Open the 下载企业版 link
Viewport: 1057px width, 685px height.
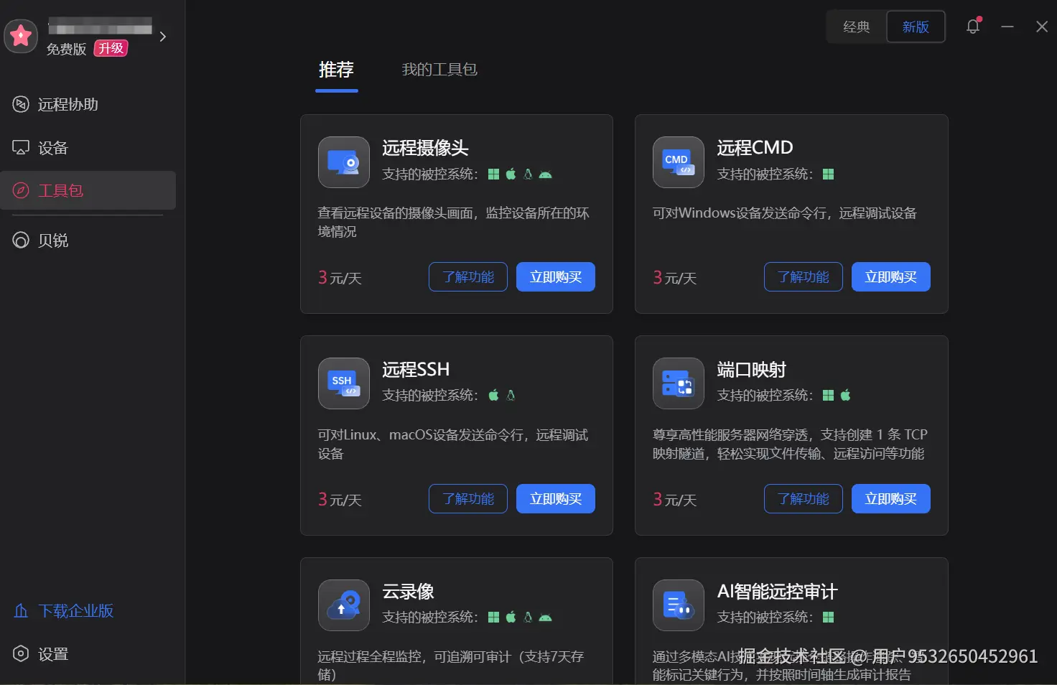coord(76,611)
